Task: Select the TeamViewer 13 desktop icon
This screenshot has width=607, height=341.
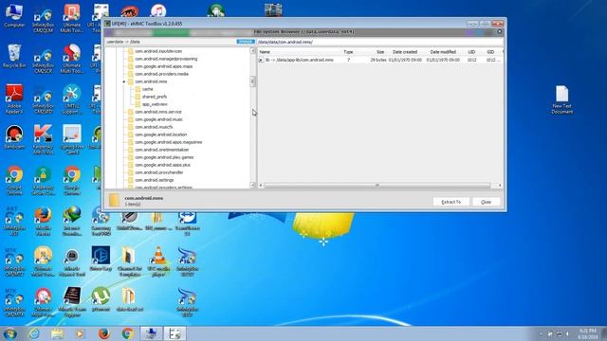Action: pos(187,223)
